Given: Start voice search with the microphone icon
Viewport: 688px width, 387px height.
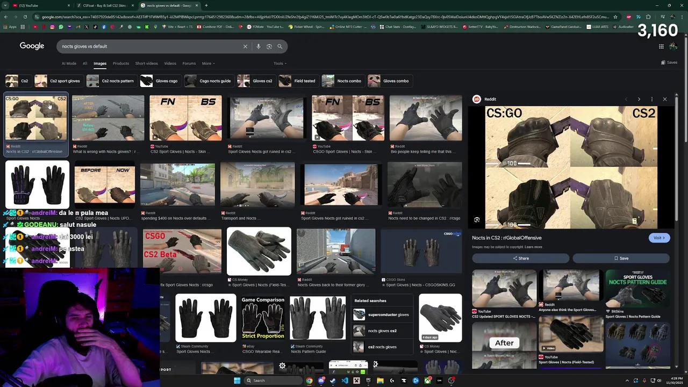Looking at the screenshot, I should [259, 46].
